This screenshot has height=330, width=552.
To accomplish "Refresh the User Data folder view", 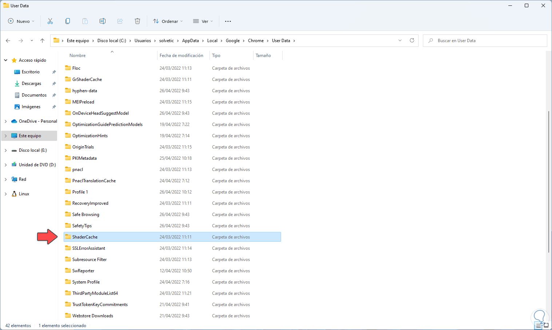I will (412, 40).
